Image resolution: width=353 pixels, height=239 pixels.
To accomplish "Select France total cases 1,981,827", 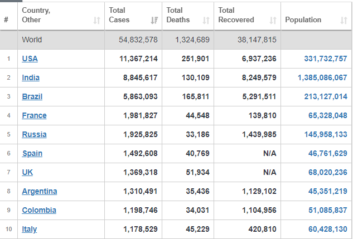I will (x=141, y=115).
